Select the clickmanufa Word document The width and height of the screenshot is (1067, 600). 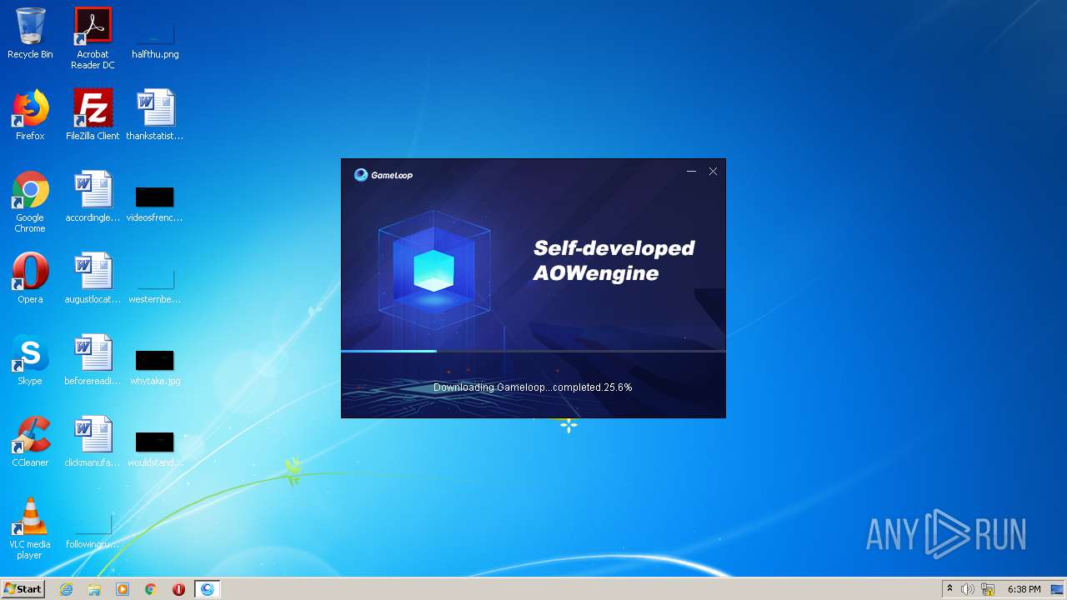coord(93,442)
